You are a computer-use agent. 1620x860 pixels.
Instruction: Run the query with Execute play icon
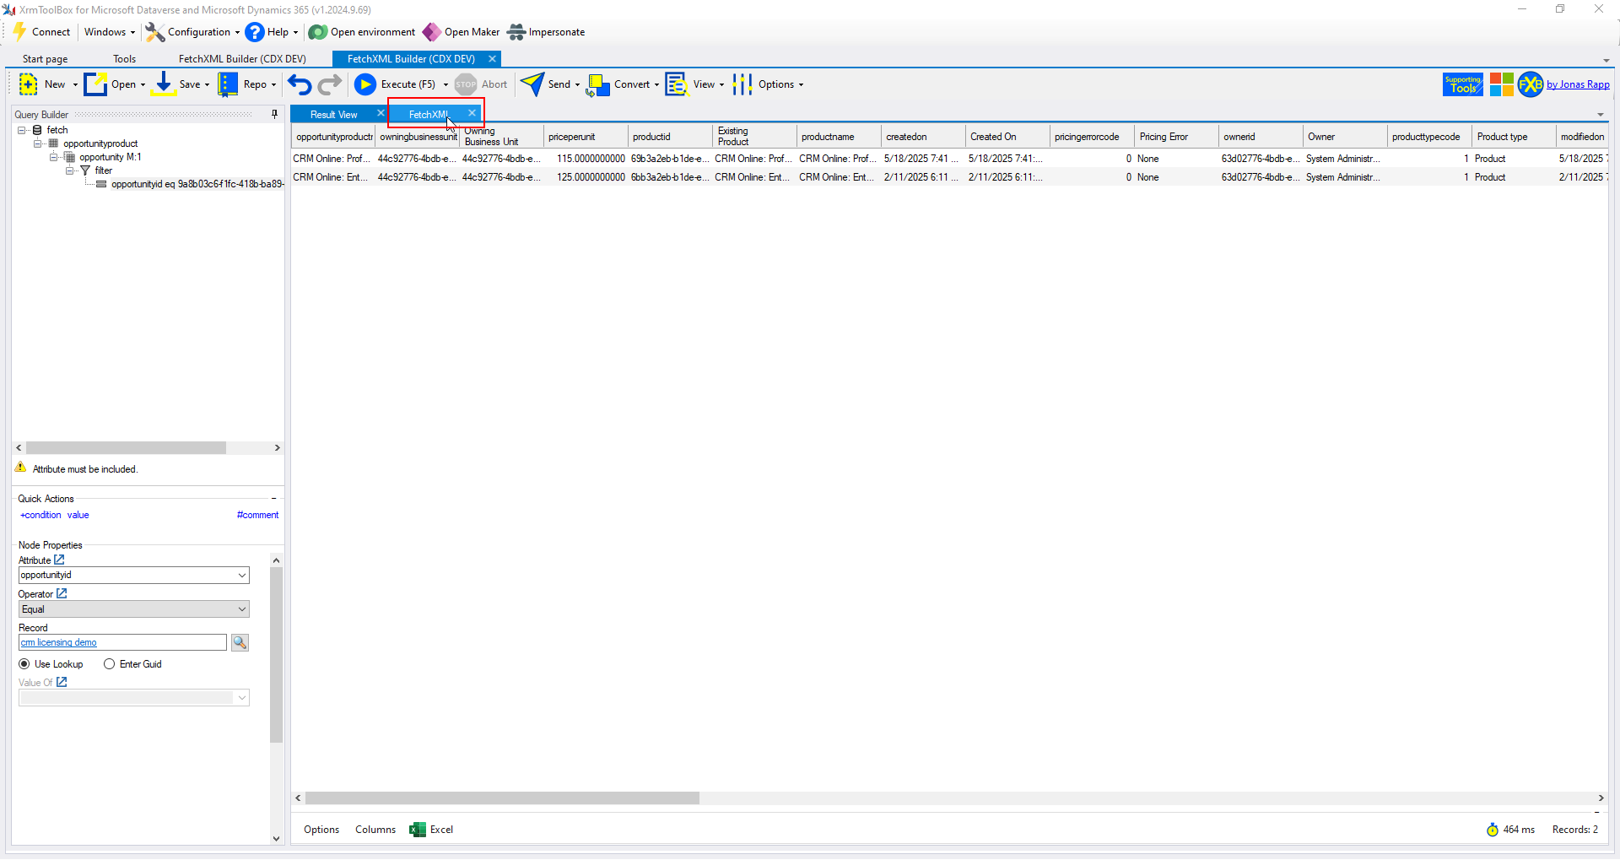(x=365, y=84)
